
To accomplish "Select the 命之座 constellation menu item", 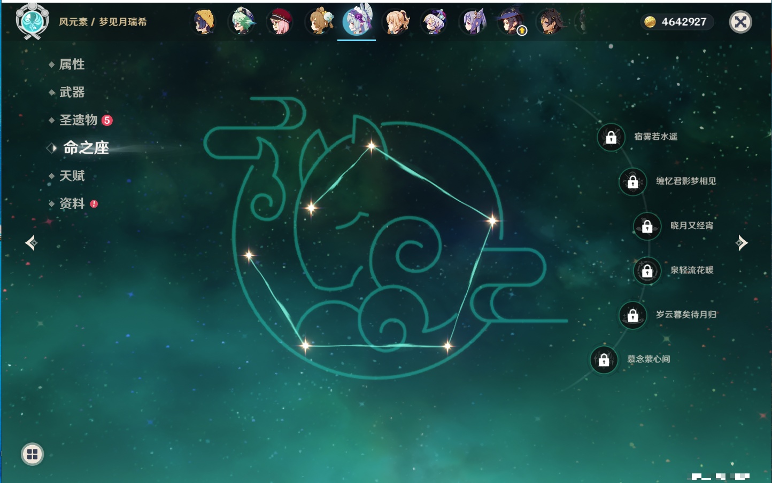I will pos(86,148).
